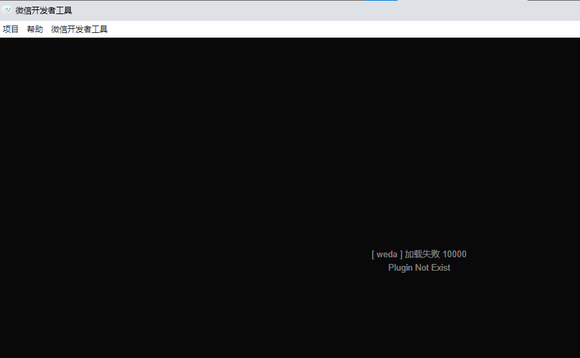The width and height of the screenshot is (580, 358).
Task: Select the 'Plugin Not Exist' message
Action: (419, 267)
